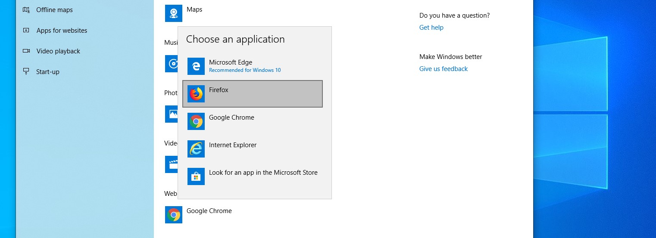This screenshot has height=238, width=656.
Task: Pick Google Chrome icon in chooser popup
Action: (196, 121)
